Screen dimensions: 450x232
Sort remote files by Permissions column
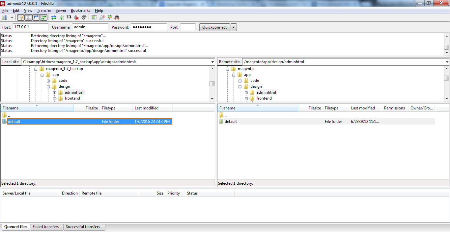395,108
